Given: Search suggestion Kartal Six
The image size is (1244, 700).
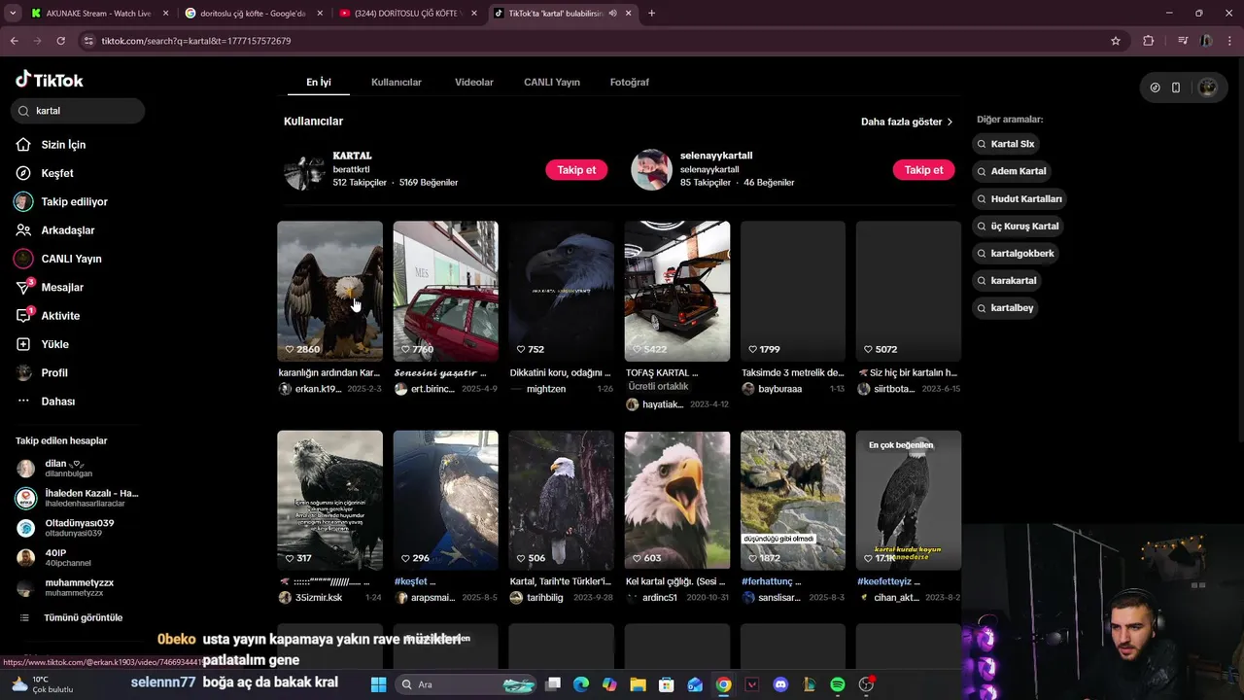Looking at the screenshot, I should click(x=1007, y=144).
